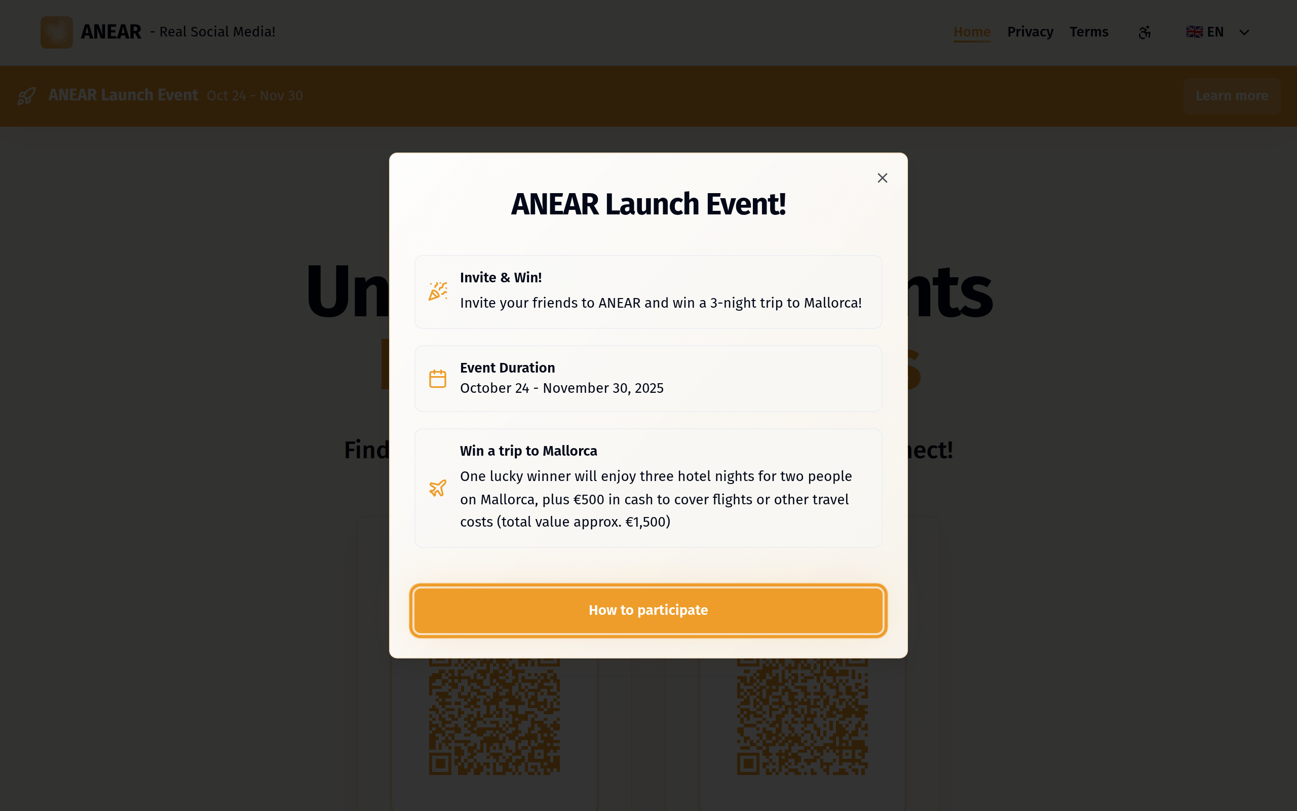Select the Invite & Win info card
The image size is (1297, 811).
pos(648,292)
